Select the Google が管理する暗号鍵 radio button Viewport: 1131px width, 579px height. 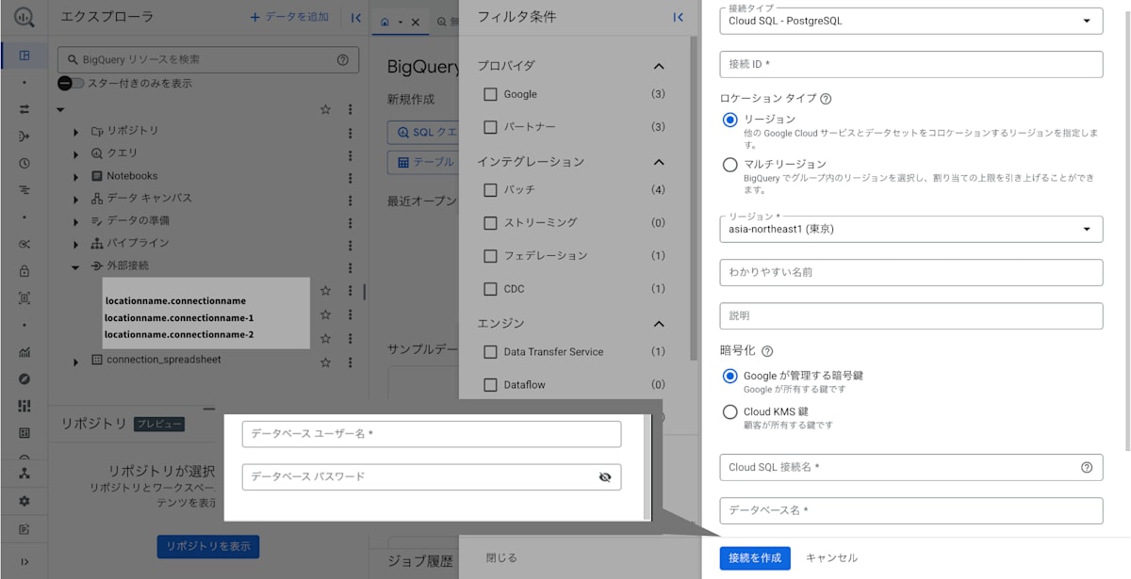[x=729, y=376]
